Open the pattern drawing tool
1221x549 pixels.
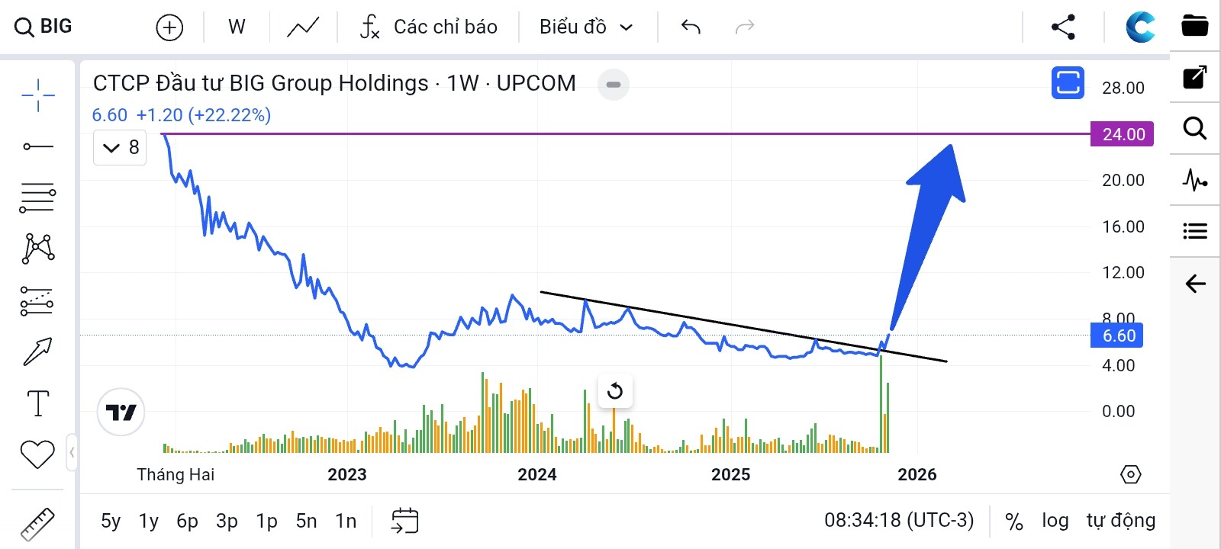point(37,249)
